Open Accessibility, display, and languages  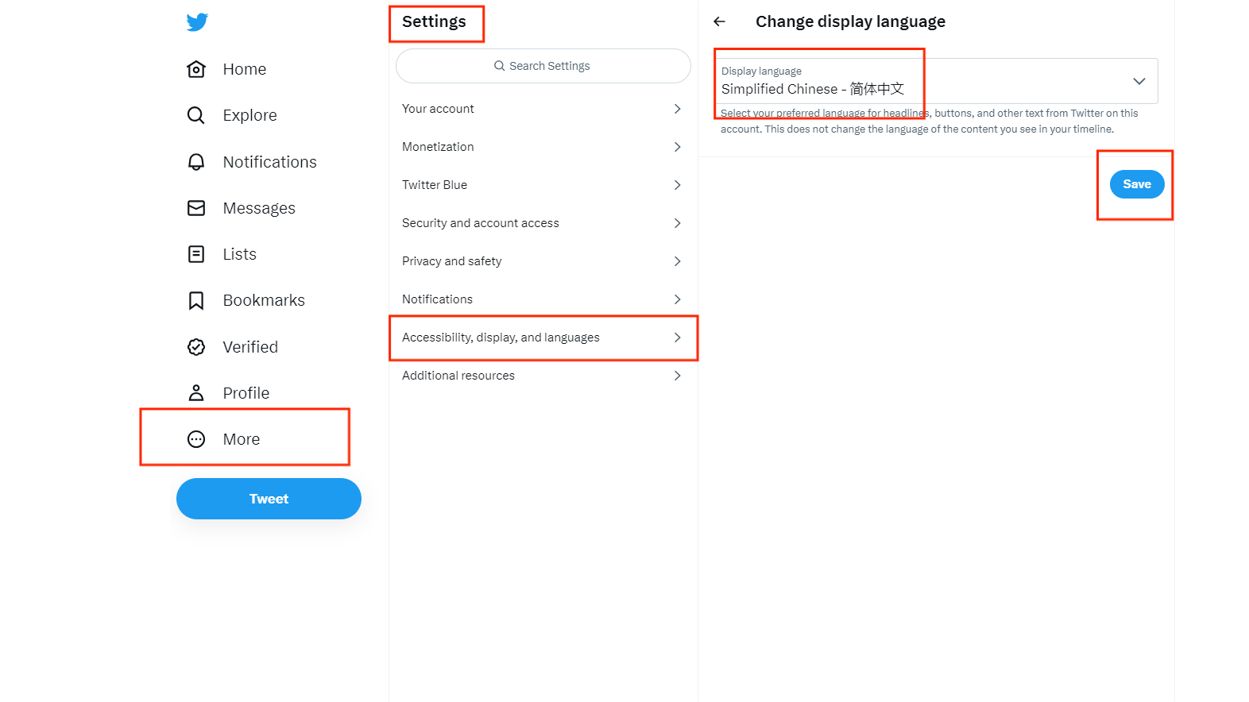coord(543,337)
